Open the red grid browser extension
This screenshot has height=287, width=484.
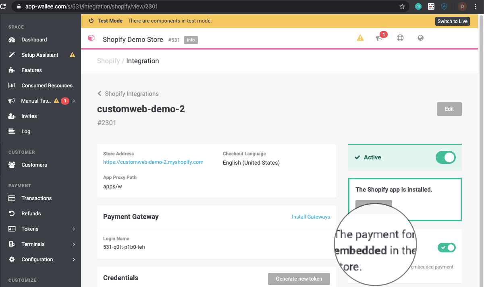(431, 6)
